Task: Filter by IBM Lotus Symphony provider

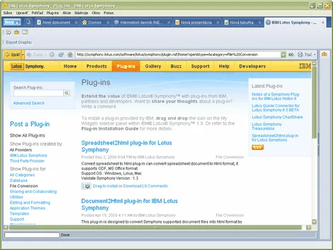Action: [x=28, y=156]
